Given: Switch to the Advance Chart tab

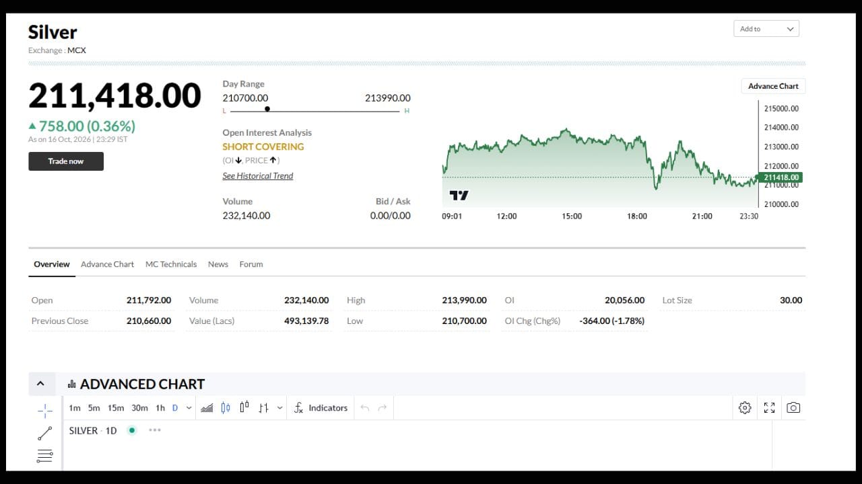Looking at the screenshot, I should [107, 264].
